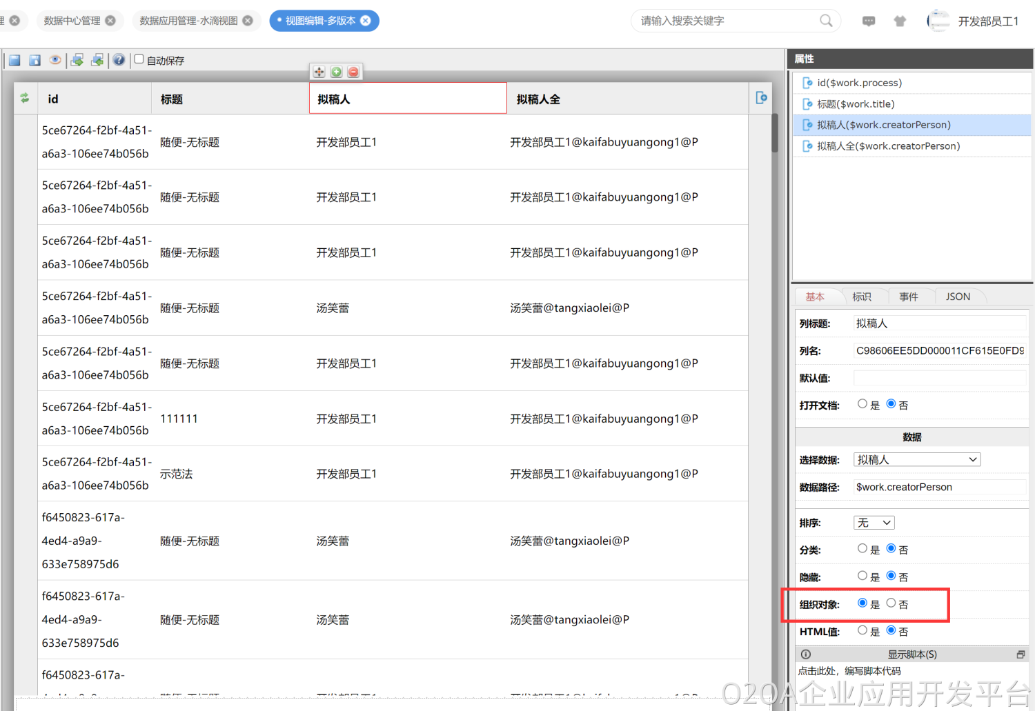Viewport: 1035px width, 711px height.
Task: Open the 排序 dropdown
Action: coord(874,523)
